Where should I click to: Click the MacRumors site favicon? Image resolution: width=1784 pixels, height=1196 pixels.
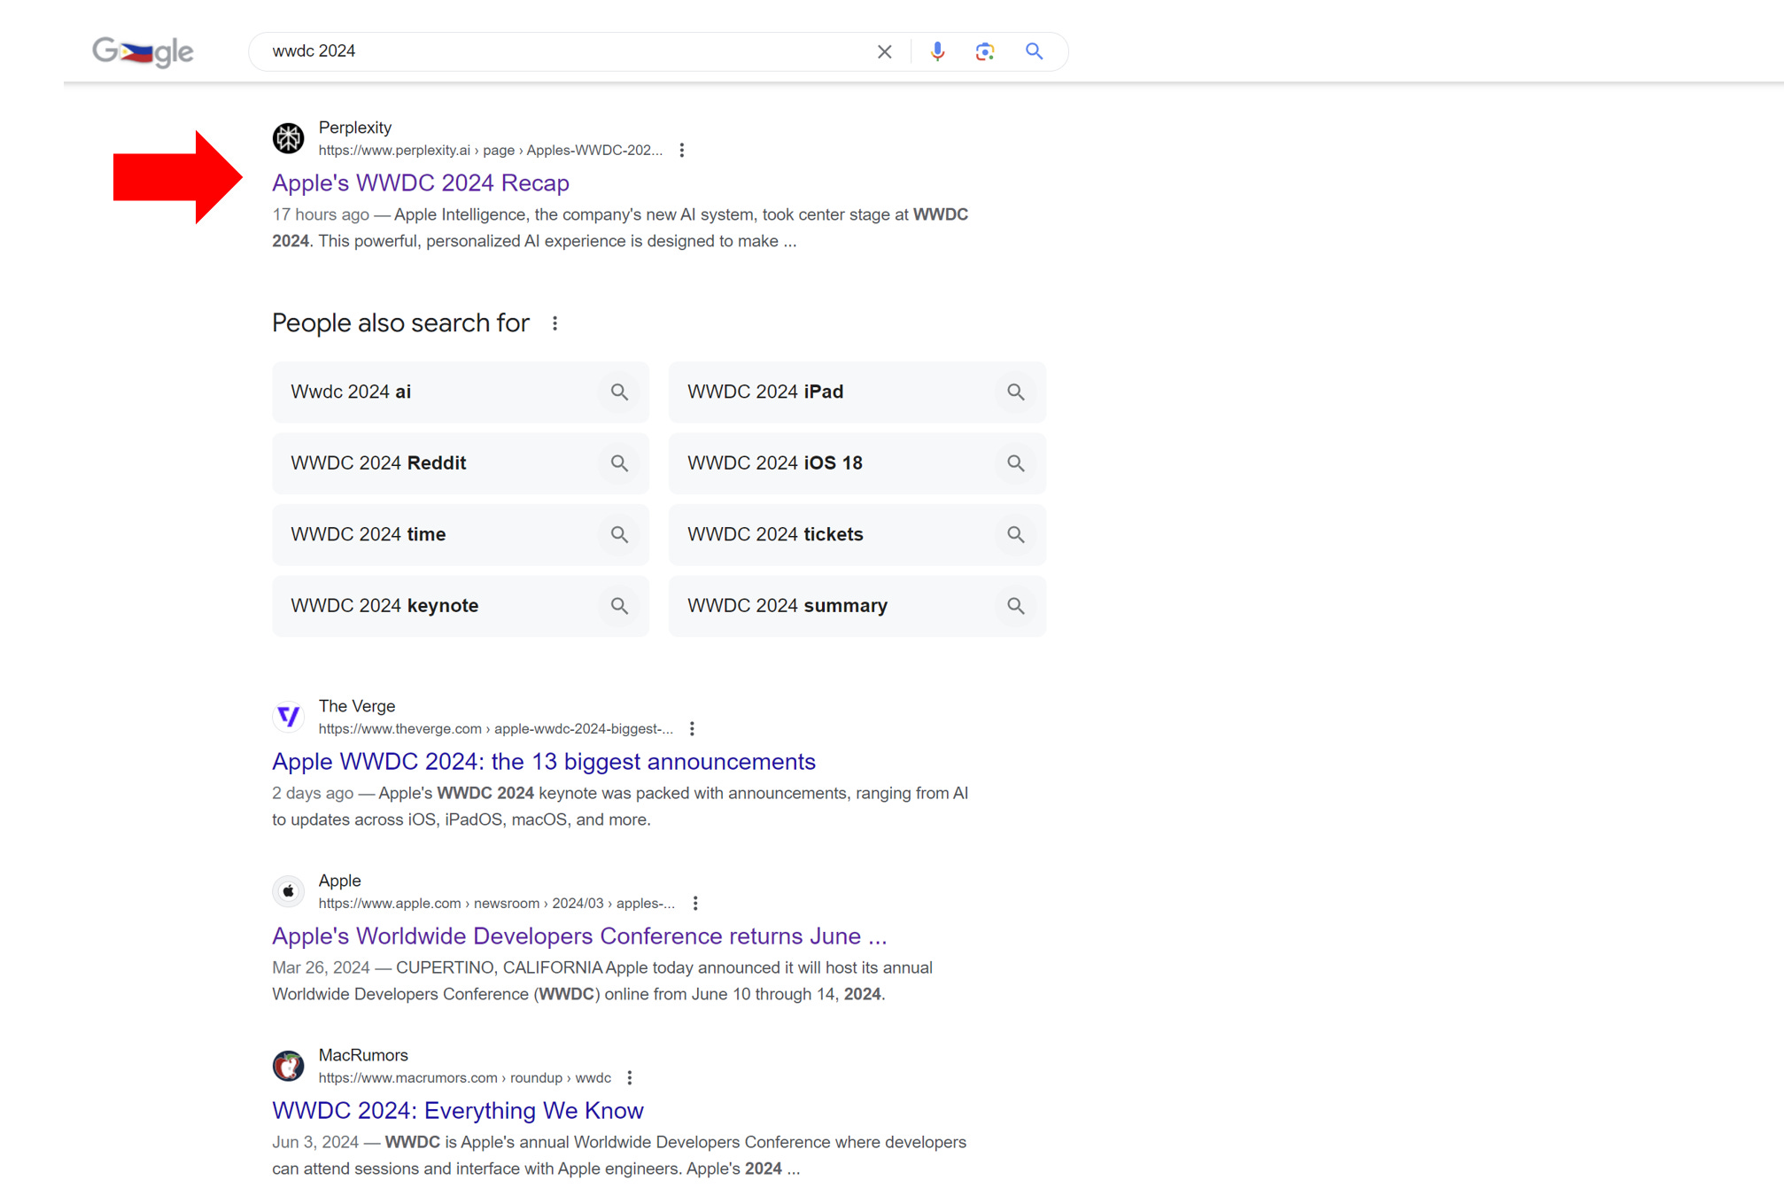(x=288, y=1066)
